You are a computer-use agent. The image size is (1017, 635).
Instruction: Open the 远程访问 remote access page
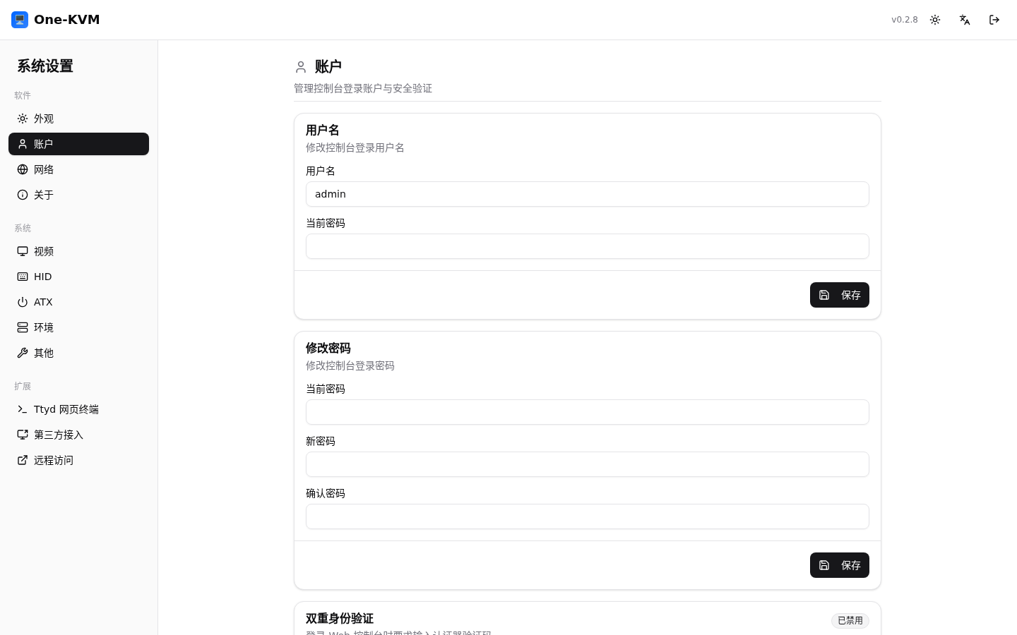pos(78,460)
